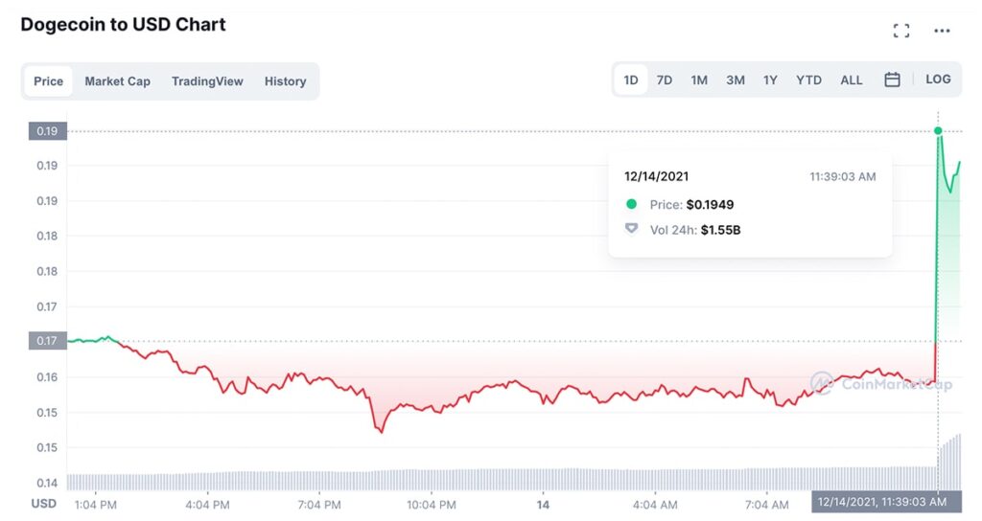Show the 3M price range
This screenshot has width=982, height=521.
(735, 80)
